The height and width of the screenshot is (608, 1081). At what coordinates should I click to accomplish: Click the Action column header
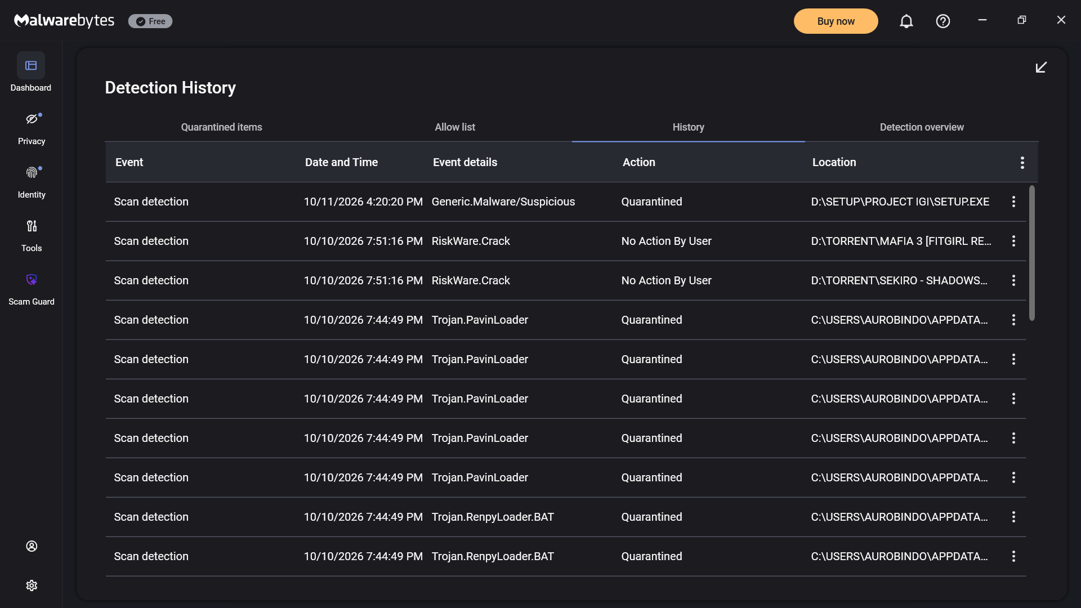[639, 162]
